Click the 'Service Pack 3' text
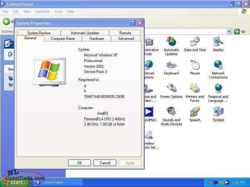The height and width of the screenshot is (187, 250). tap(96, 72)
